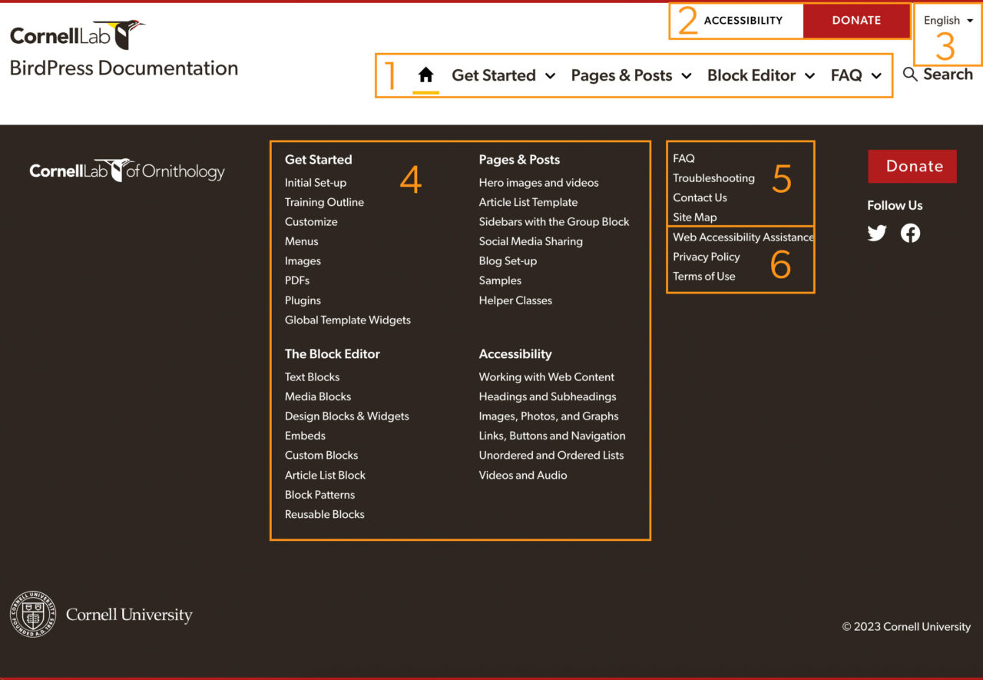Open Design Blocks & Widgets link
Viewport: 983px width, 680px height.
click(347, 416)
